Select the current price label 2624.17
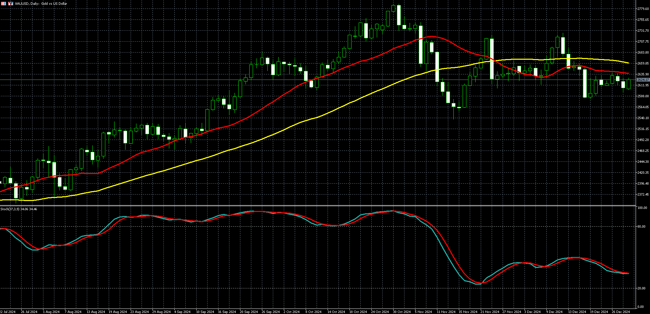650x314 pixels. (643, 80)
